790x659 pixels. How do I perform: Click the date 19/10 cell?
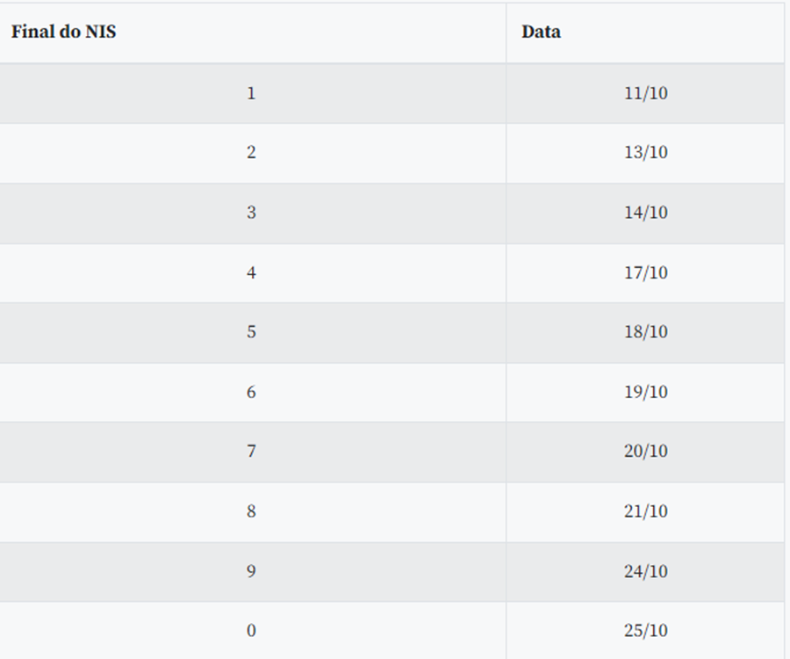645,392
